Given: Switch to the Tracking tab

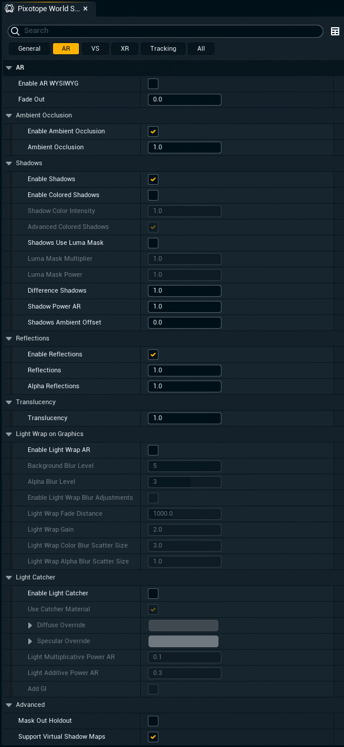Looking at the screenshot, I should tap(163, 48).
